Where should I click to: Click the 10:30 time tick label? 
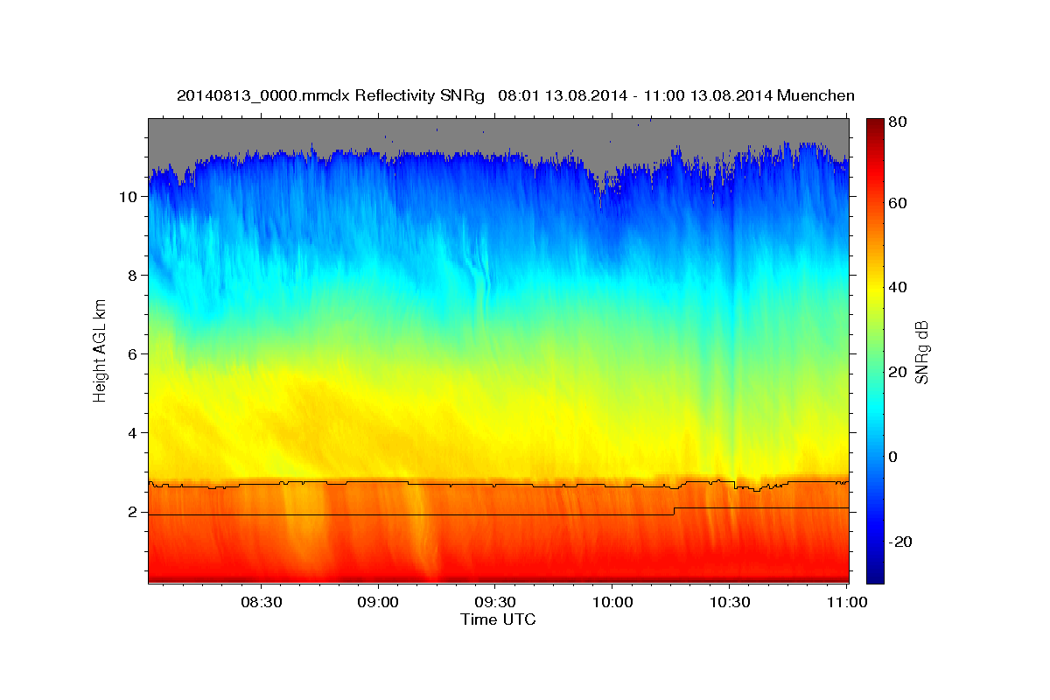click(x=729, y=603)
